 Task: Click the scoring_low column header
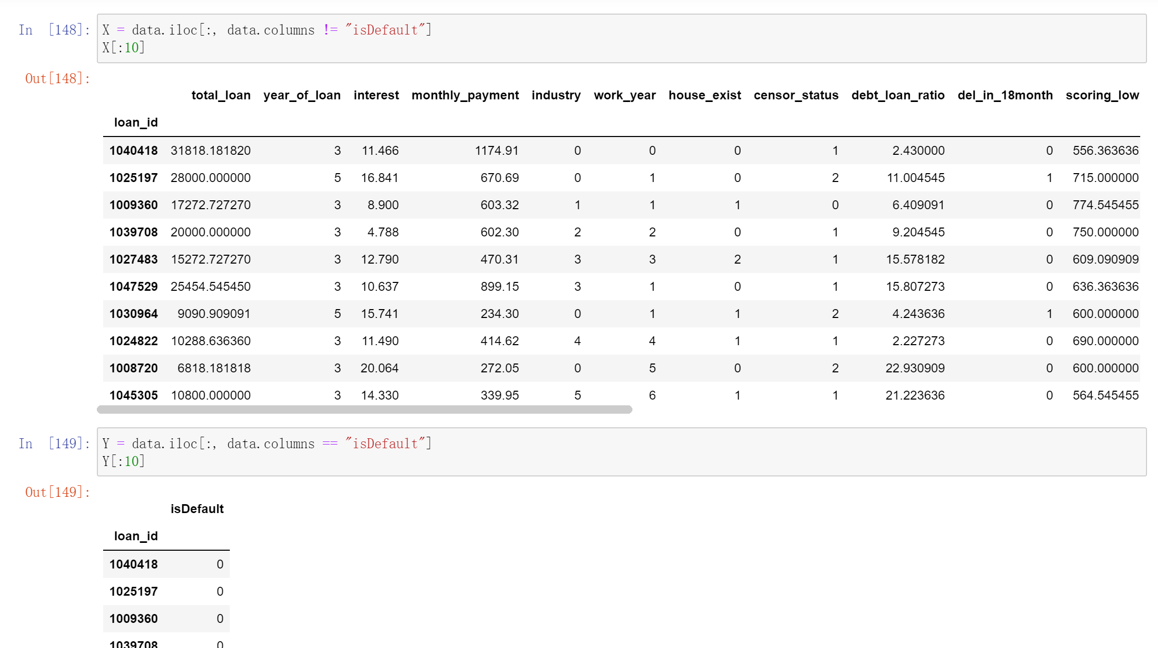click(x=1102, y=95)
